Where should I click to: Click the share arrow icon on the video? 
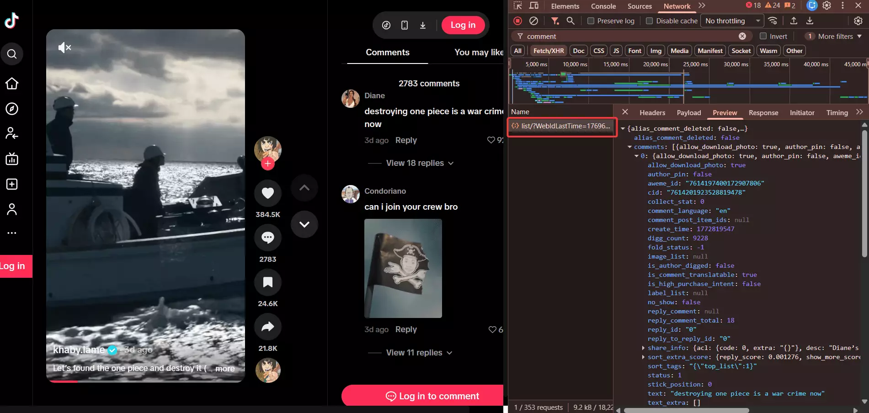[x=268, y=327]
